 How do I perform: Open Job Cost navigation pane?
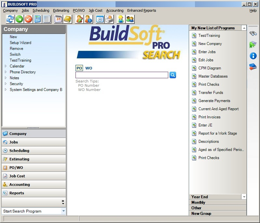click(x=34, y=176)
